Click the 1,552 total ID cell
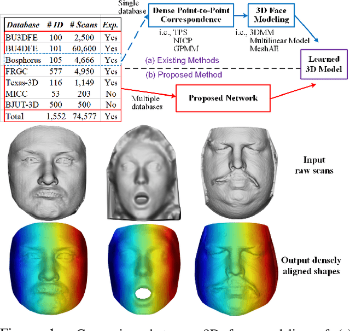Image resolution: width=350 pixels, height=331 pixels. click(56, 116)
